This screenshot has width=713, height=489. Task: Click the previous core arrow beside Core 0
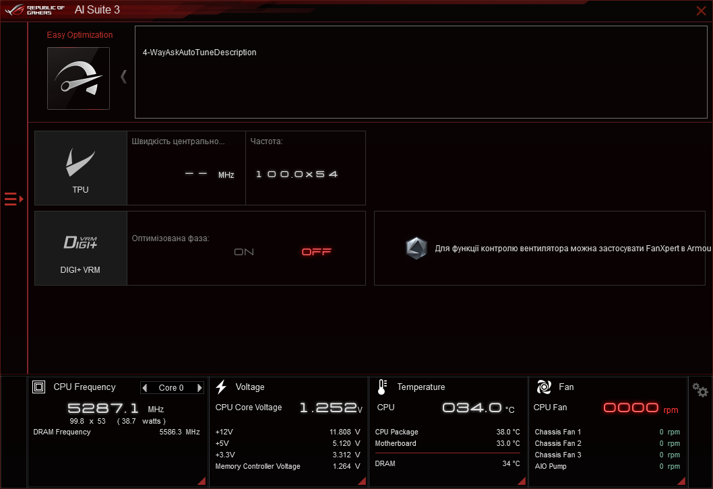tap(144, 387)
